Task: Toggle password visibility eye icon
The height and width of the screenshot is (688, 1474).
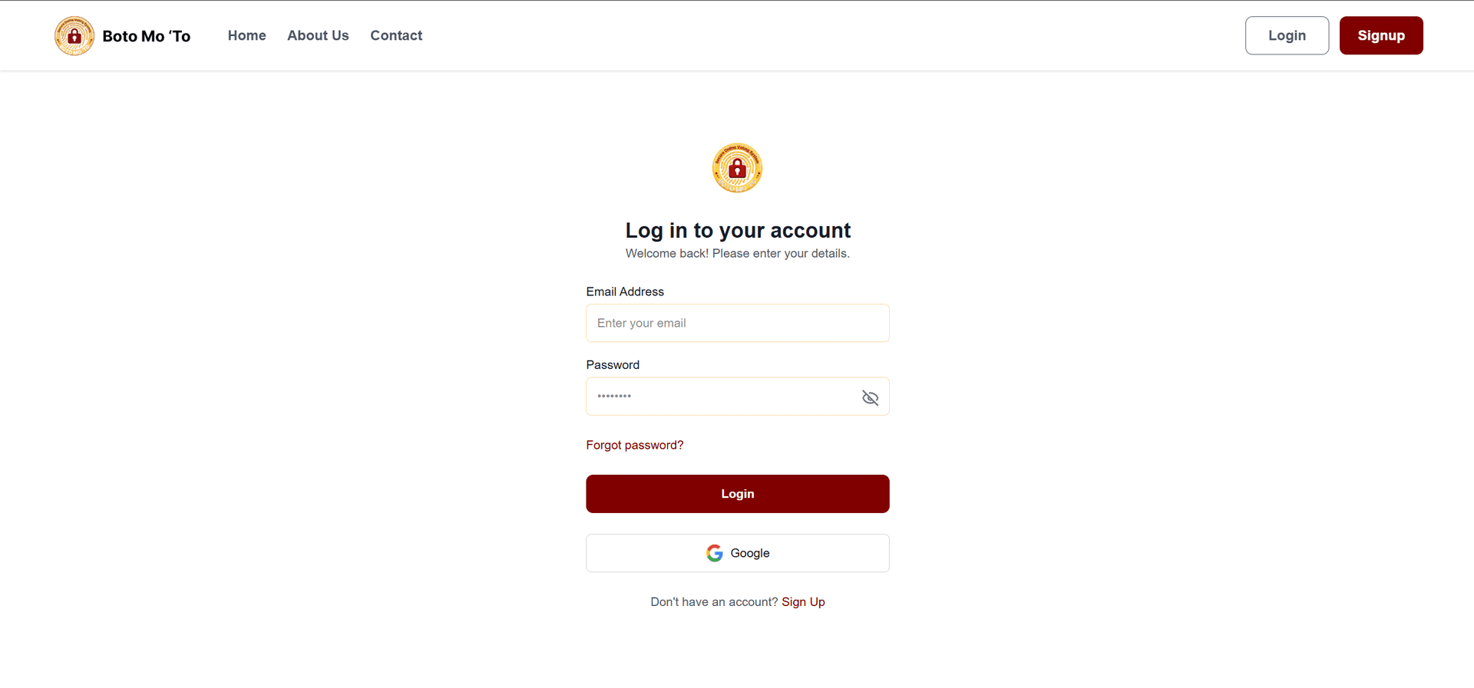Action: tap(870, 397)
